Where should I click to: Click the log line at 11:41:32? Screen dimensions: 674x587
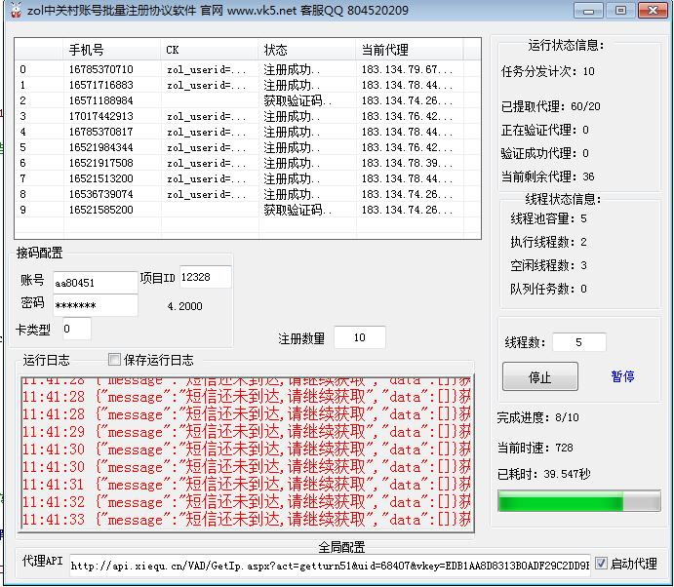tap(247, 502)
